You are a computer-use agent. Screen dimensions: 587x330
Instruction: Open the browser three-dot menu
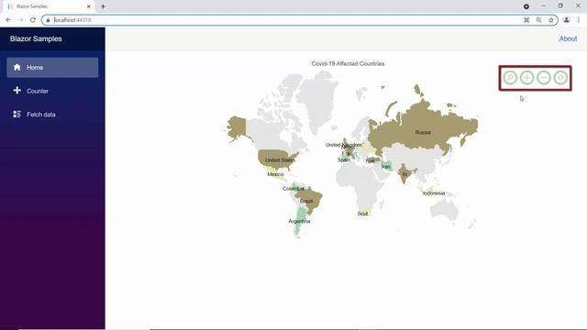(x=579, y=20)
